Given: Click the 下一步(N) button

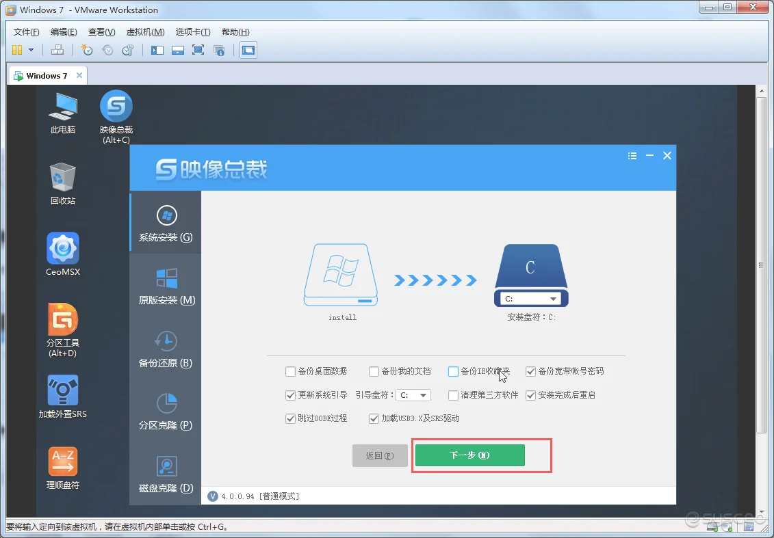Looking at the screenshot, I should 470,455.
